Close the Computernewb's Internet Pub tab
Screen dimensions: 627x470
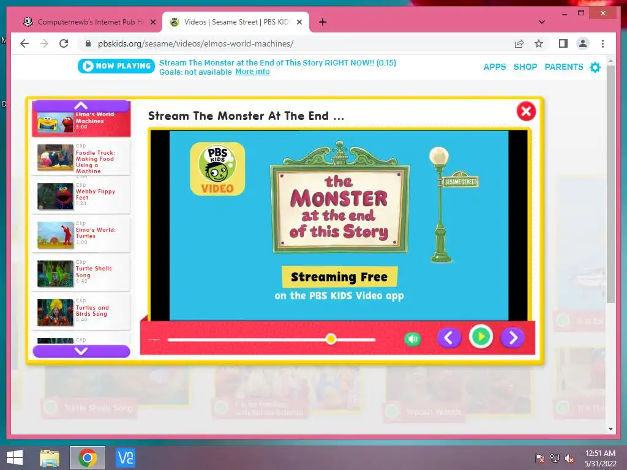click(152, 22)
